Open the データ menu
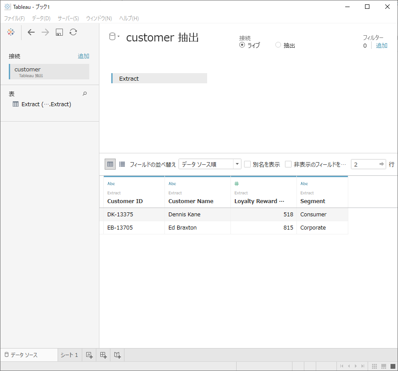This screenshot has height=371, width=398. (40, 18)
